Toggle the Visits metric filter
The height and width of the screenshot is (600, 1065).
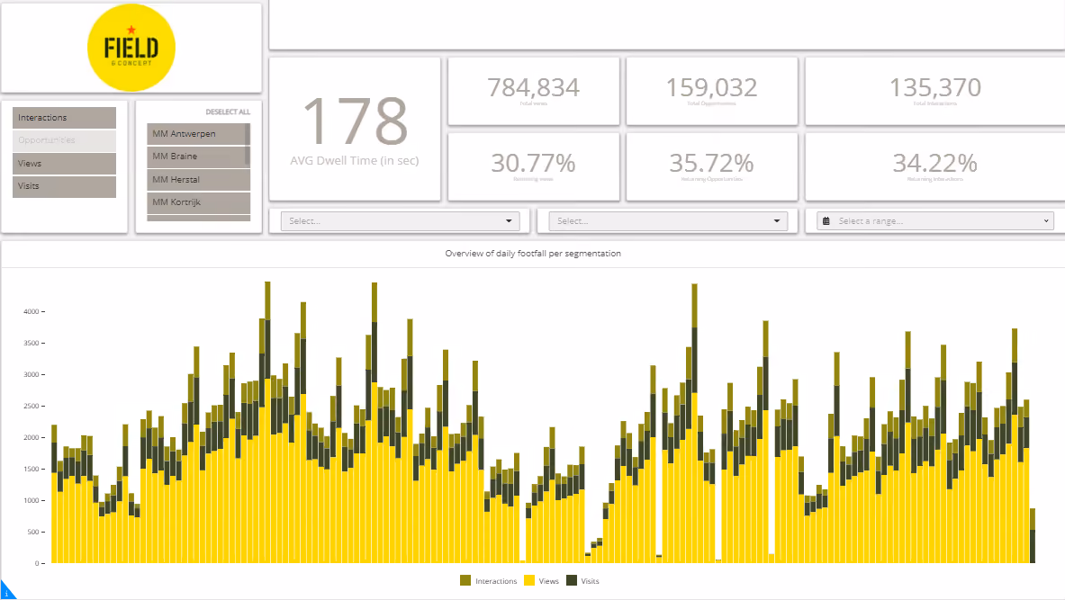(64, 186)
